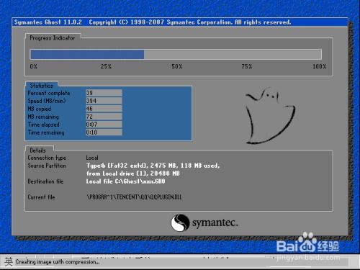The width and height of the screenshot is (360, 270).
Task: Click the jingyan.baidu.com watermark link
Action: coord(308,258)
